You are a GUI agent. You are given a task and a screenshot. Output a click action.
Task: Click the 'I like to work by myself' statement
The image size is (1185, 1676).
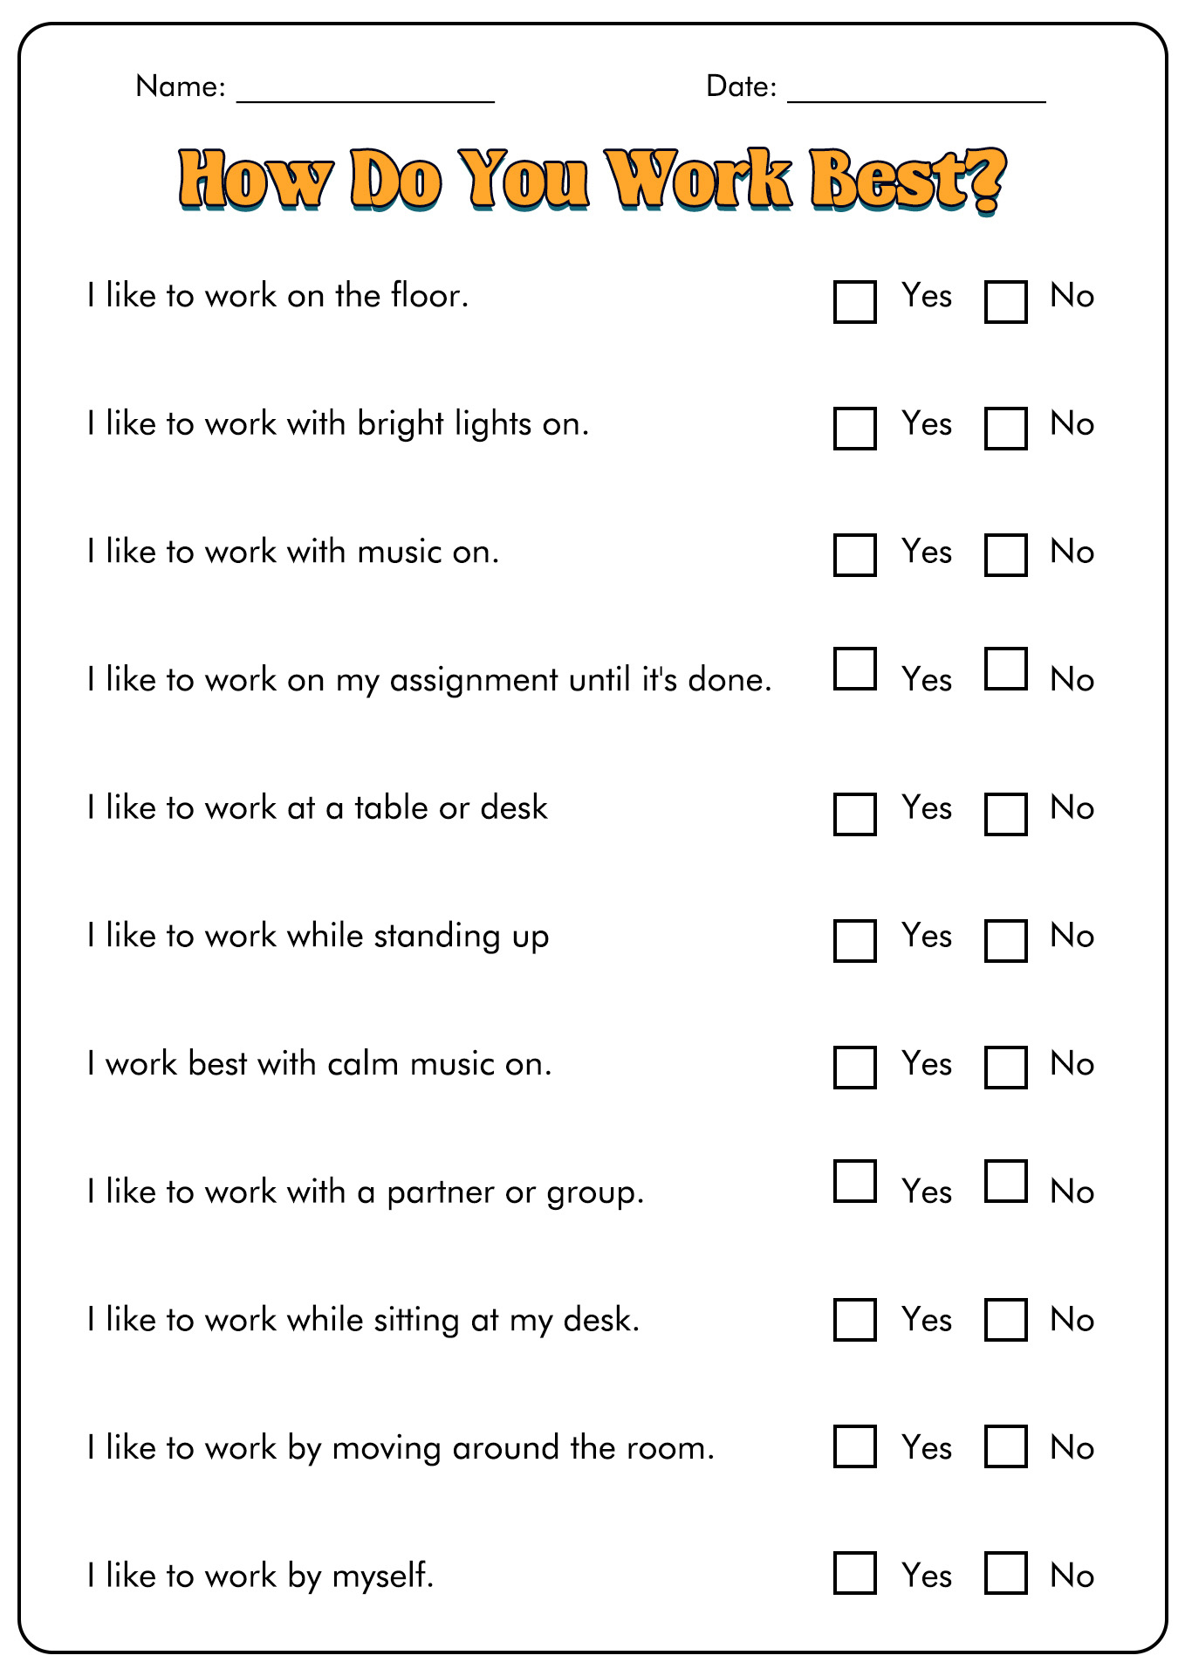pos(260,1576)
